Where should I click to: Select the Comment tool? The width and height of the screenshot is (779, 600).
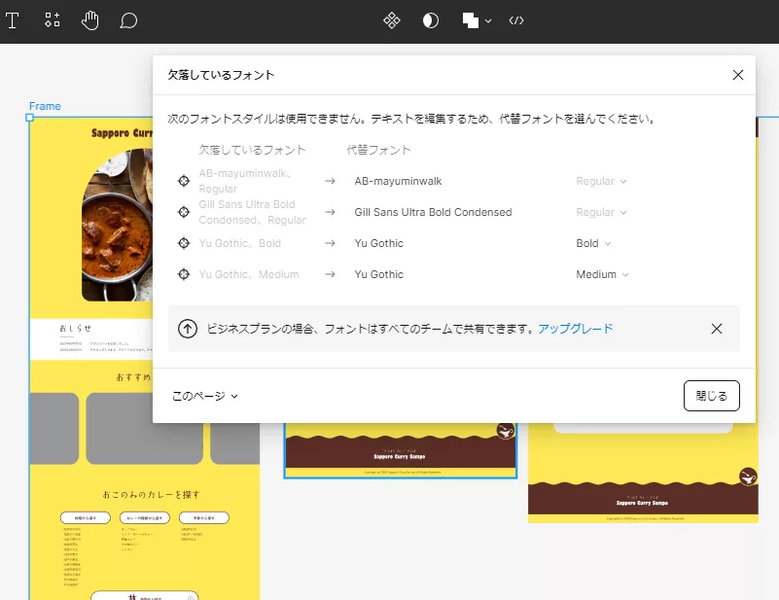[128, 20]
